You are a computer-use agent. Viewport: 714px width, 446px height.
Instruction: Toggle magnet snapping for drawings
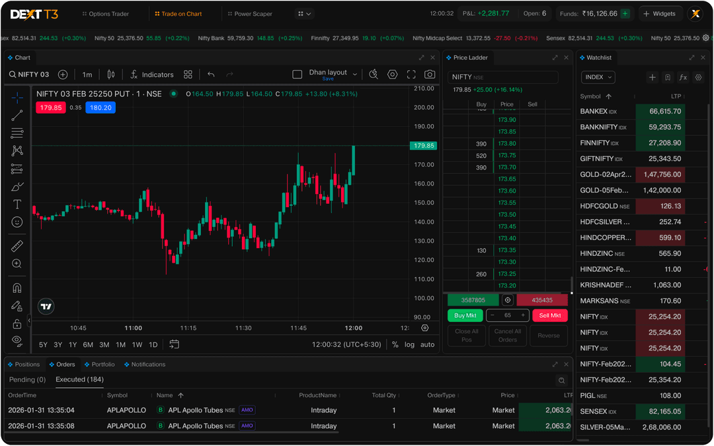click(x=17, y=287)
